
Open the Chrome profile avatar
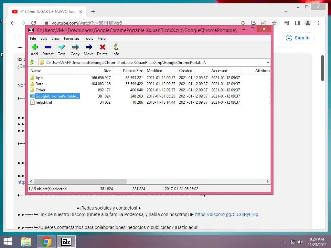(x=308, y=23)
